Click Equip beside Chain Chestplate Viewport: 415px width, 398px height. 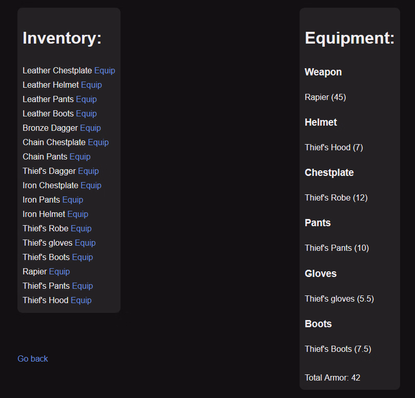tap(98, 143)
